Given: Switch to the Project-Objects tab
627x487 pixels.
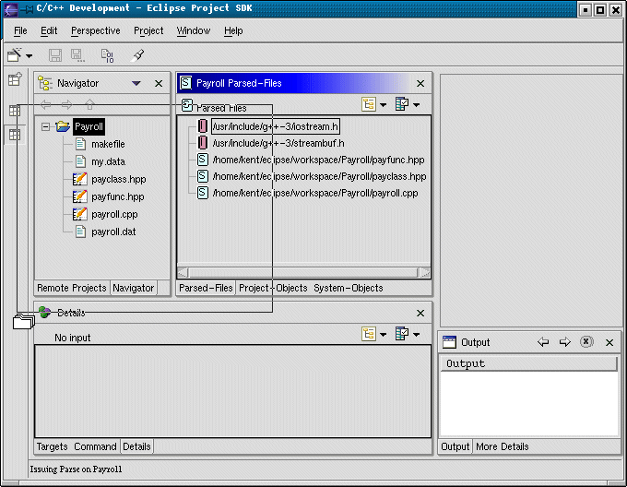Looking at the screenshot, I should tap(273, 288).
